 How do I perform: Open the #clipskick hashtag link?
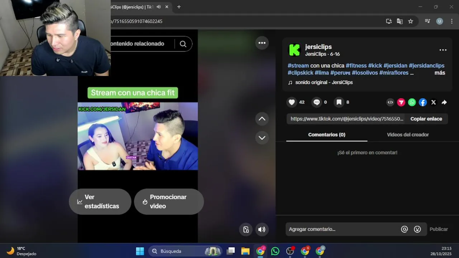pyautogui.click(x=301, y=73)
